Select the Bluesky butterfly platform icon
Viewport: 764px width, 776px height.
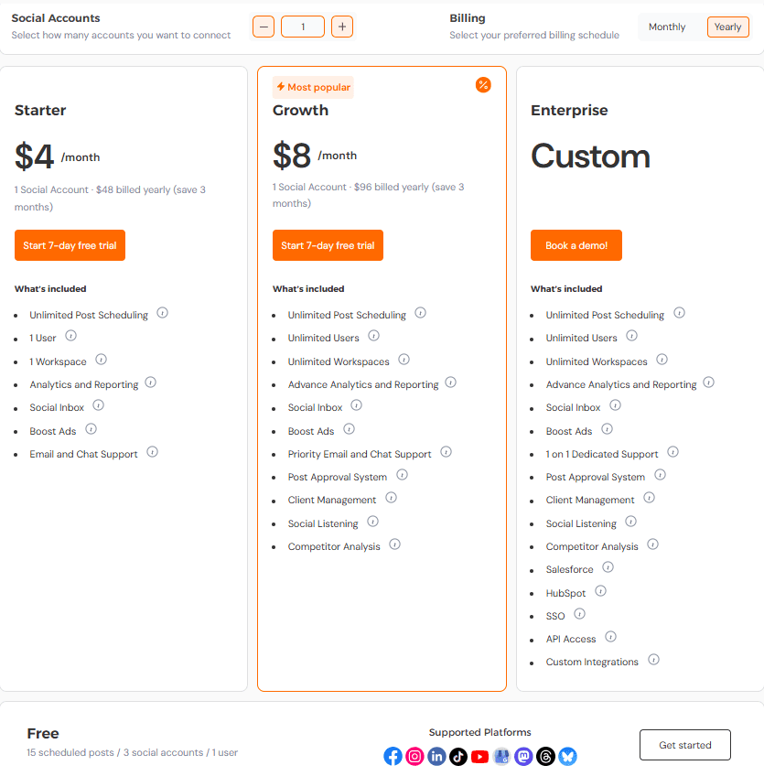pos(567,757)
